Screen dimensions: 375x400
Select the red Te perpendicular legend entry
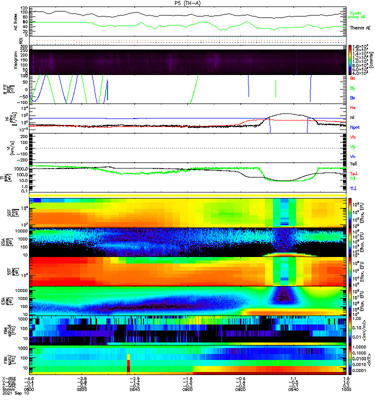tap(353, 173)
